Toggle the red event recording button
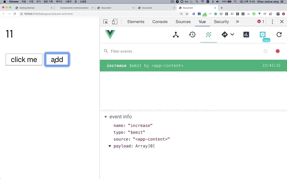This screenshot has width=287, height=179. [x=278, y=51]
